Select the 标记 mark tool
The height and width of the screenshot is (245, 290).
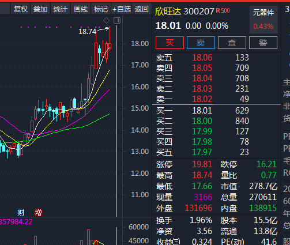pos(101,9)
